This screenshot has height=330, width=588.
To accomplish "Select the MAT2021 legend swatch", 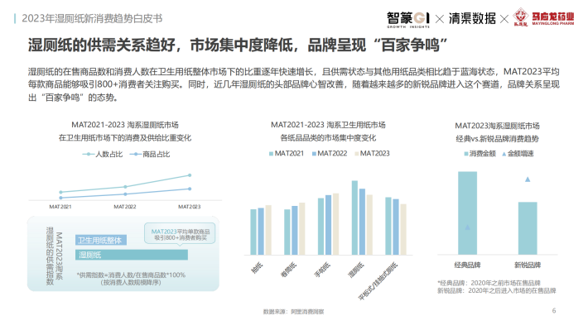I will click(x=271, y=154).
